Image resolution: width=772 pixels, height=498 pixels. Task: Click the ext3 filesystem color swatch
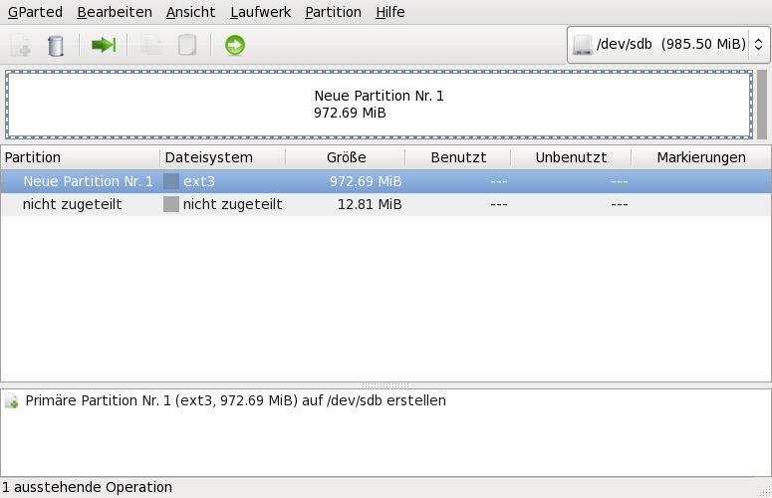coord(171,181)
